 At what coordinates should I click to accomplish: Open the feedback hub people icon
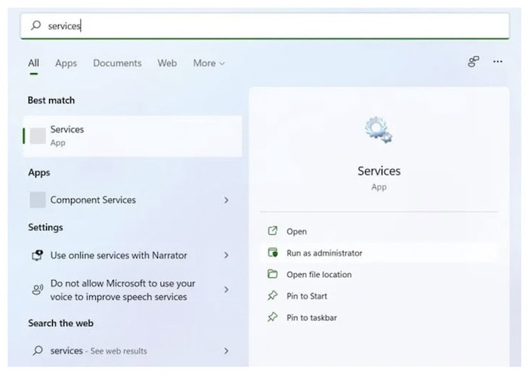click(473, 61)
